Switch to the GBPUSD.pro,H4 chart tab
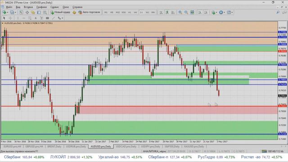This screenshot has height=162, width=288. pyautogui.click(x=34, y=146)
